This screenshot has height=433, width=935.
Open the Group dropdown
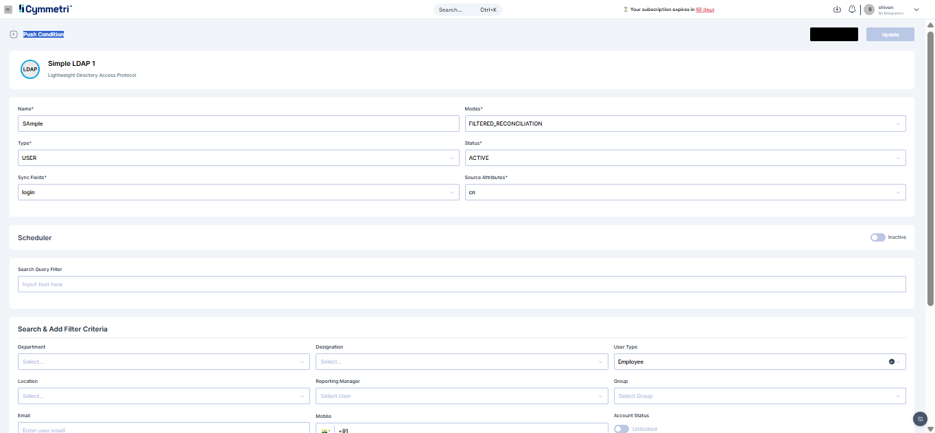(759, 396)
